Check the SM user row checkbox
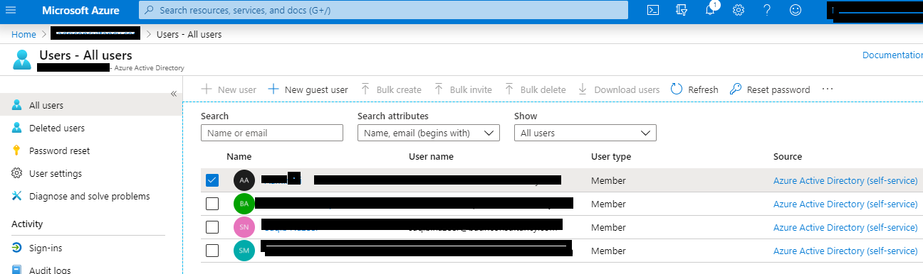The width and height of the screenshot is (923, 274). (x=212, y=251)
